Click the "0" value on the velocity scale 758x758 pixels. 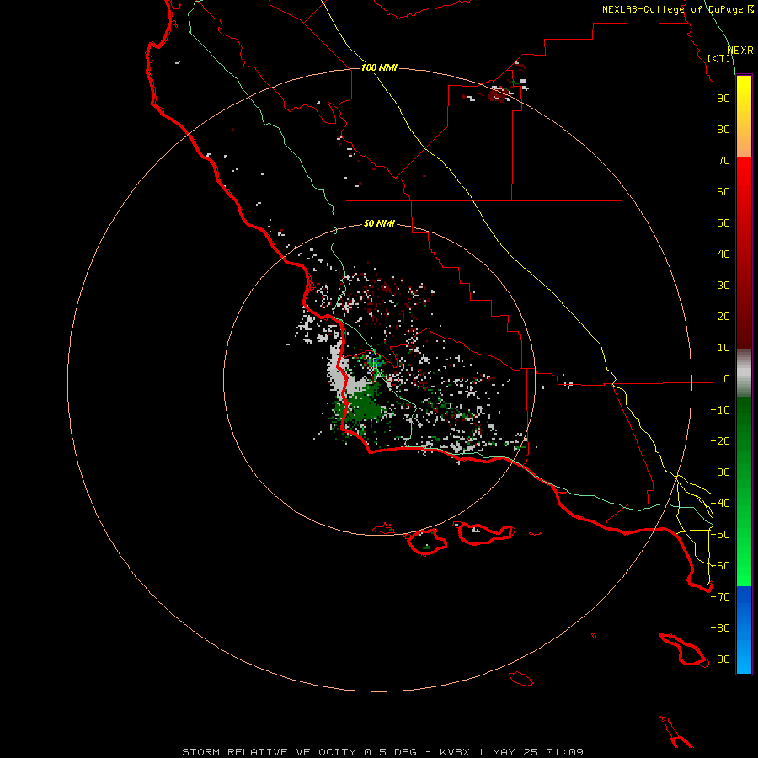[727, 379]
